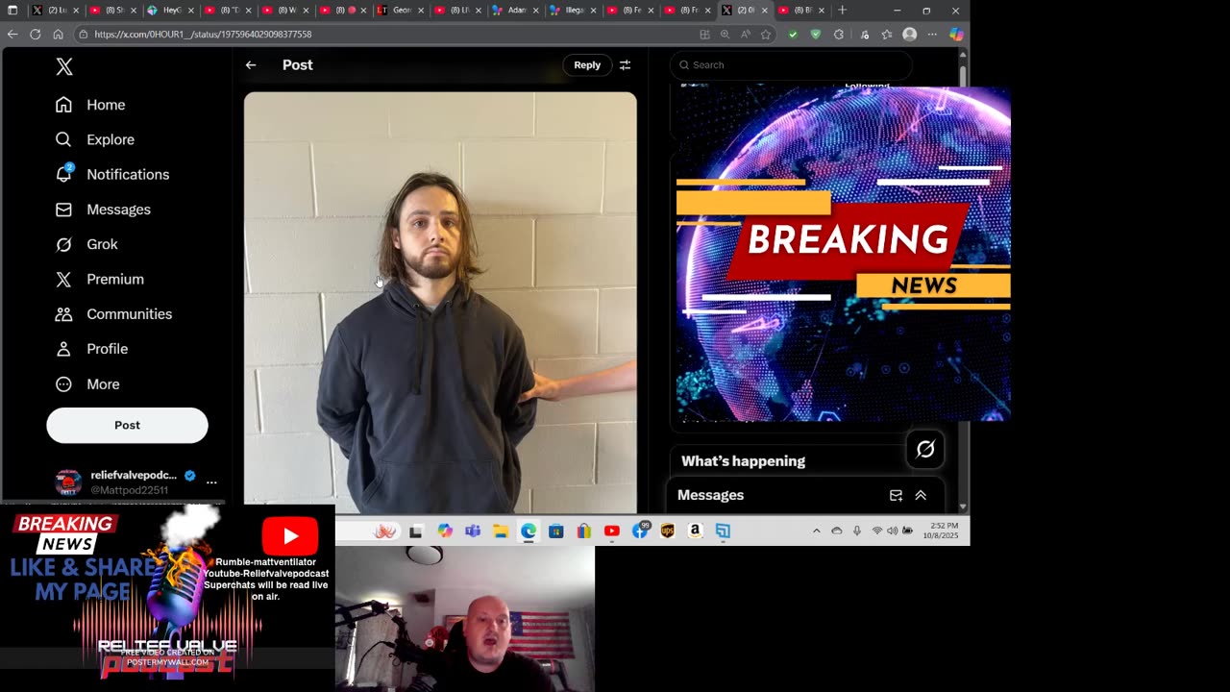The height and width of the screenshot is (692, 1230).
Task: Close the active X tab
Action: coord(764,11)
